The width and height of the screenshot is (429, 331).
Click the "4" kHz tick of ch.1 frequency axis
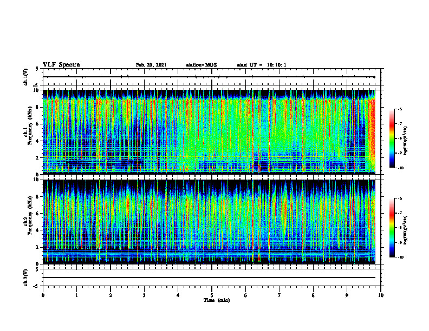pyautogui.click(x=38, y=141)
